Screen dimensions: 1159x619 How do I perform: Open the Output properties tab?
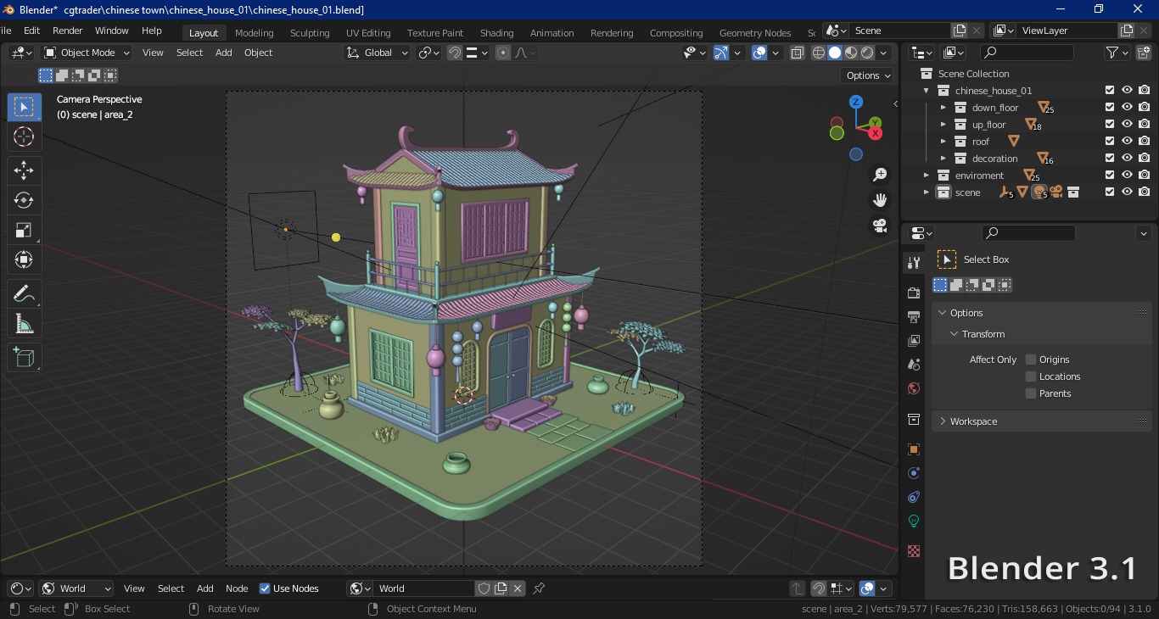(914, 316)
